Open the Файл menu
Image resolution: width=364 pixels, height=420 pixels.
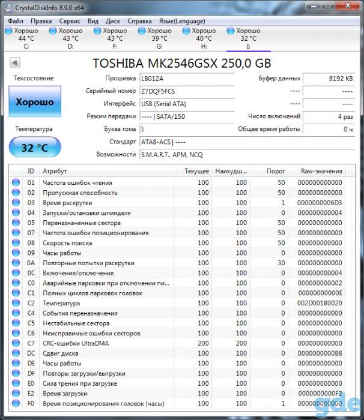tap(15, 21)
